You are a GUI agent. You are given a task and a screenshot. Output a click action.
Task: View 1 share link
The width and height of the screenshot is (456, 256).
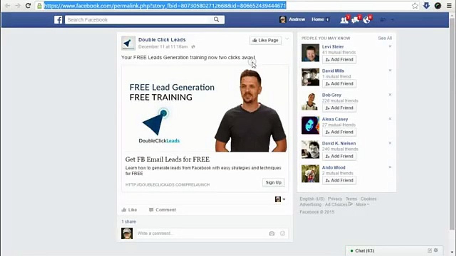[x=129, y=222]
